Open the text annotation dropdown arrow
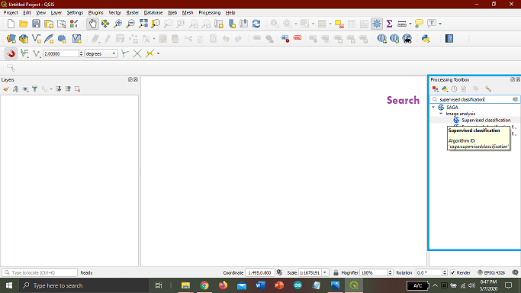Image resolution: width=521 pixels, height=293 pixels. pyautogui.click(x=440, y=24)
